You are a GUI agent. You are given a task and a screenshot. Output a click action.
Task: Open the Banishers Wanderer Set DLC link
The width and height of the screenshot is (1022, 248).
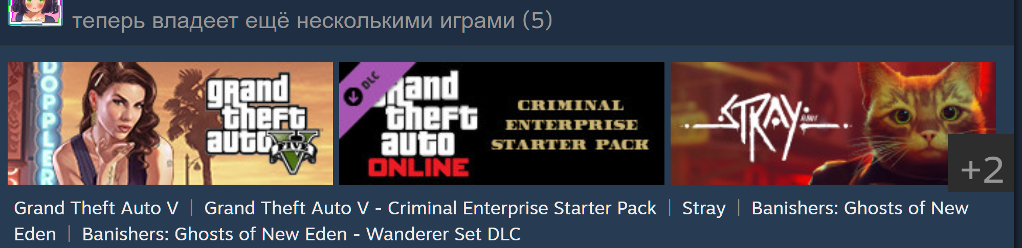[301, 234]
